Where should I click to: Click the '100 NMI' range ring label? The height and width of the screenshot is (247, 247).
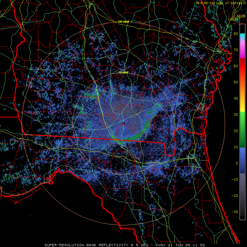coord(123,22)
